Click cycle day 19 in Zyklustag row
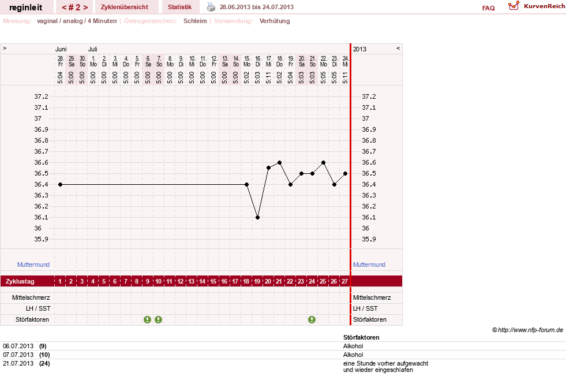The width and height of the screenshot is (566, 391). point(257,281)
